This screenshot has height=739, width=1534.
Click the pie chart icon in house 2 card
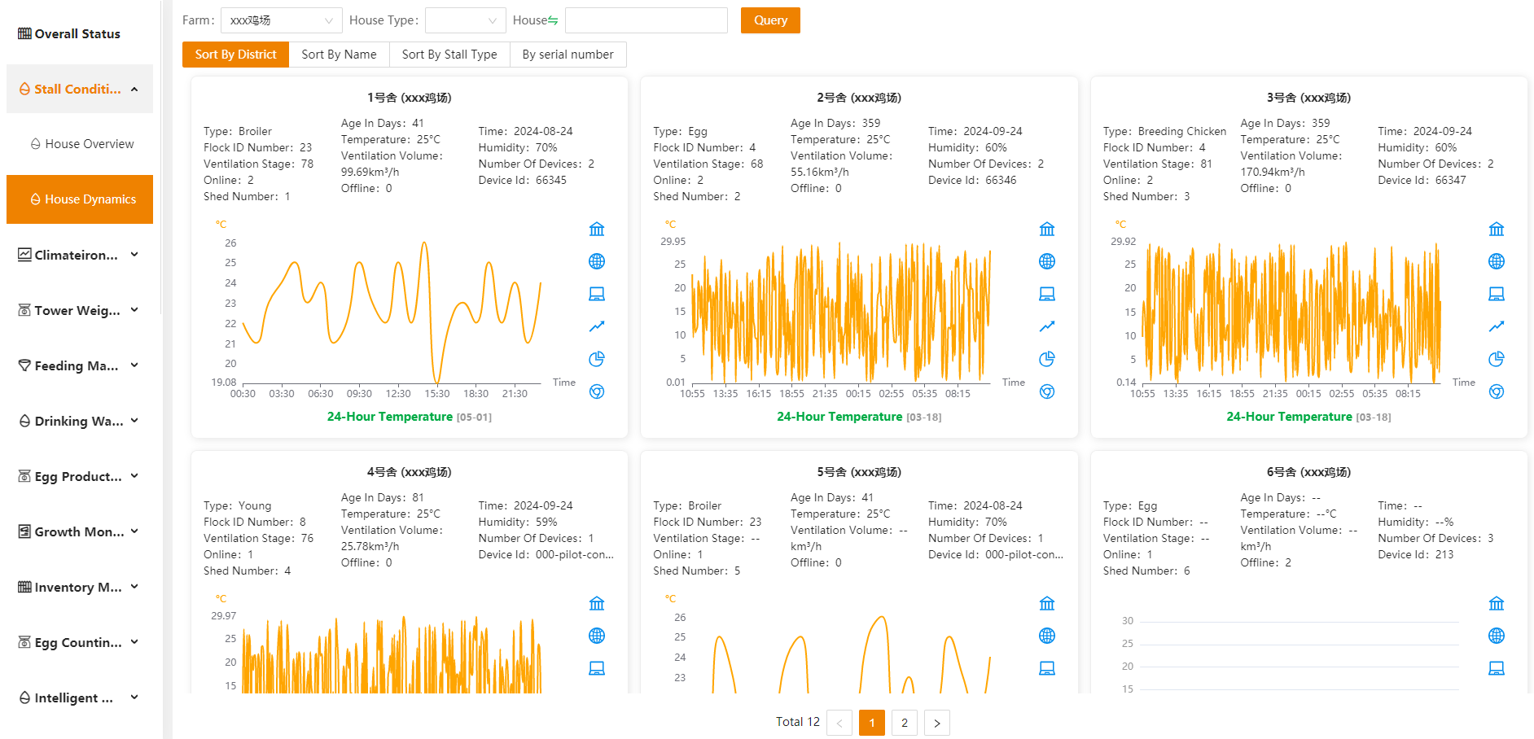click(x=1047, y=359)
